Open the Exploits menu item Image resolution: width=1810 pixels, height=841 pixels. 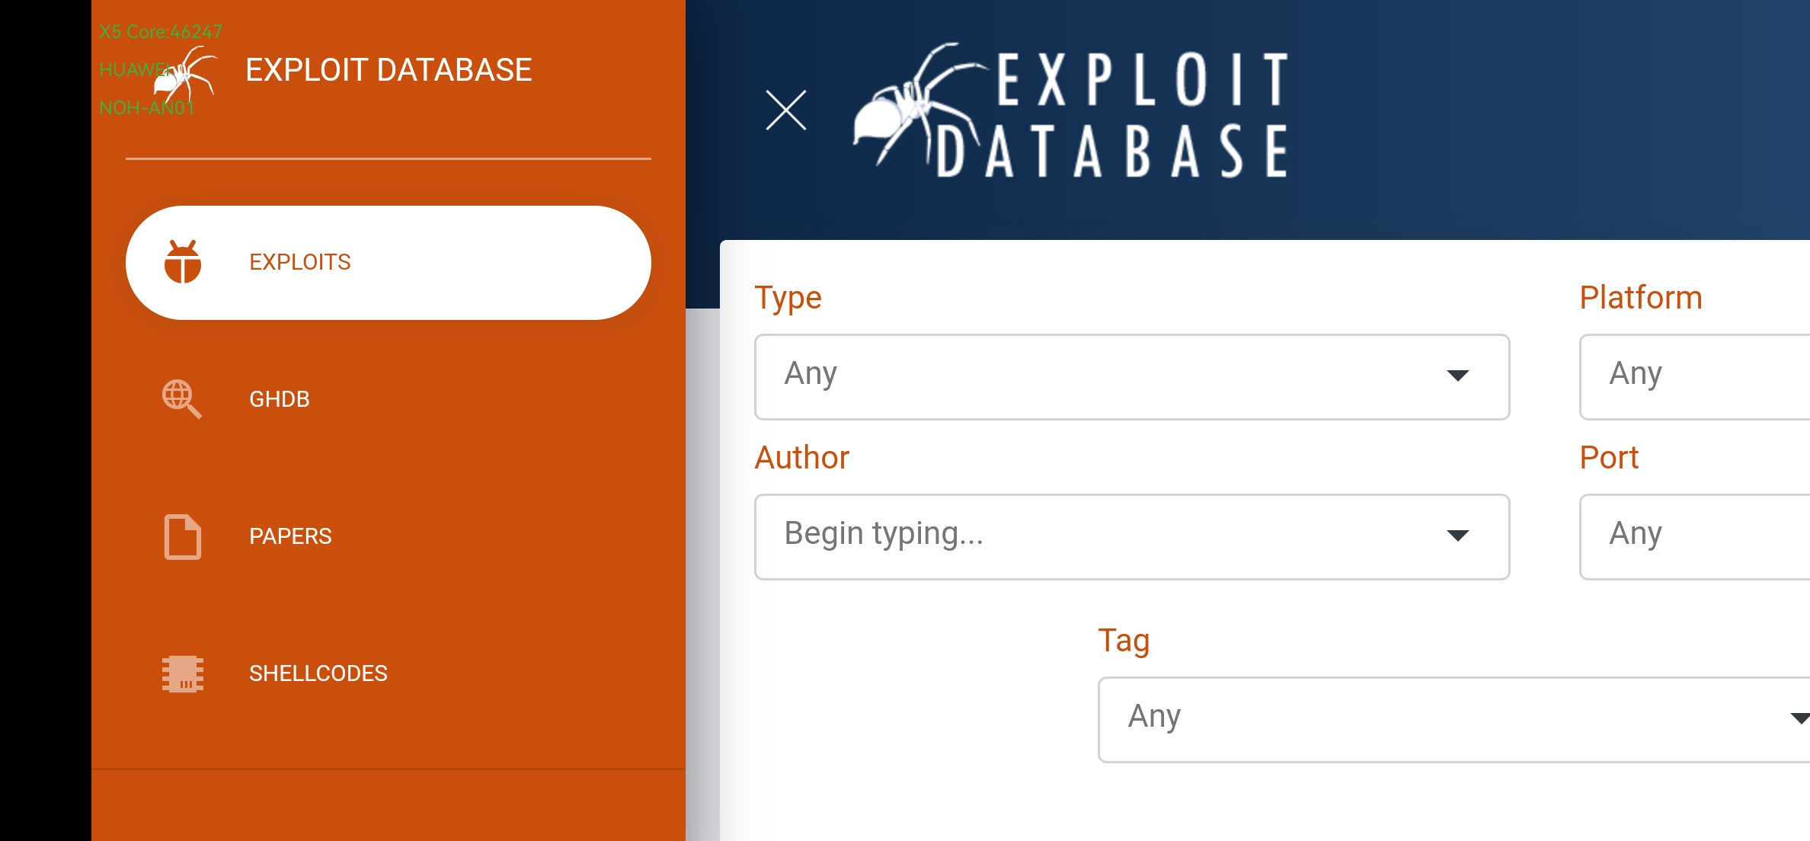pos(389,263)
